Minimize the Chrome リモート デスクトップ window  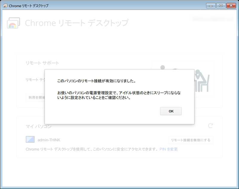[211, 5]
